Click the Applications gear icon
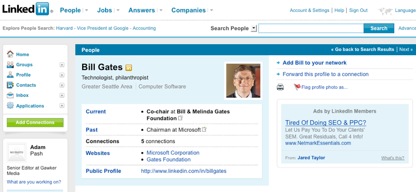The image size is (416, 192). pyautogui.click(x=10, y=106)
